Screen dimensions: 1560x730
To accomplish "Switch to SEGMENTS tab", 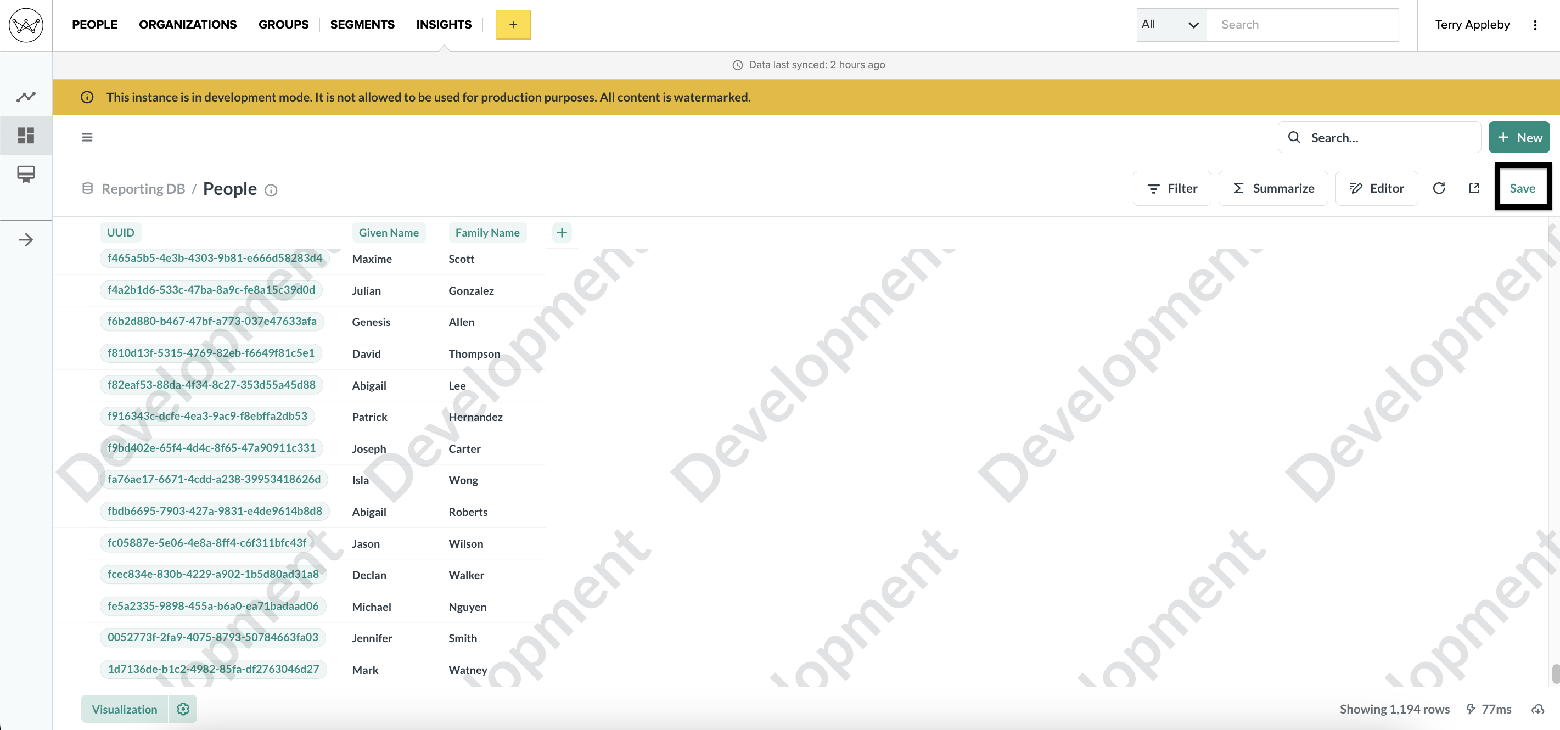I will pos(362,24).
